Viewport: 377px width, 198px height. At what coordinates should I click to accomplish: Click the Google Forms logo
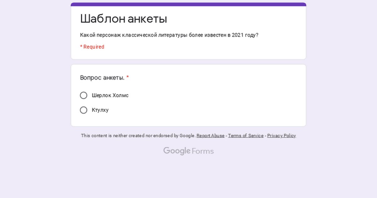[x=188, y=151]
